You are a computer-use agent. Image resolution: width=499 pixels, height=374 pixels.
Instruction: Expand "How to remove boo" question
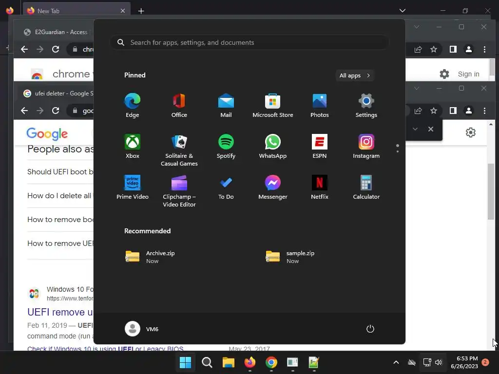tap(60, 220)
